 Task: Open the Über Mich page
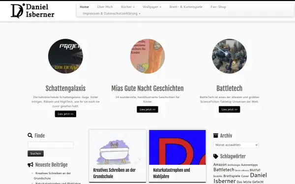(x=105, y=7)
